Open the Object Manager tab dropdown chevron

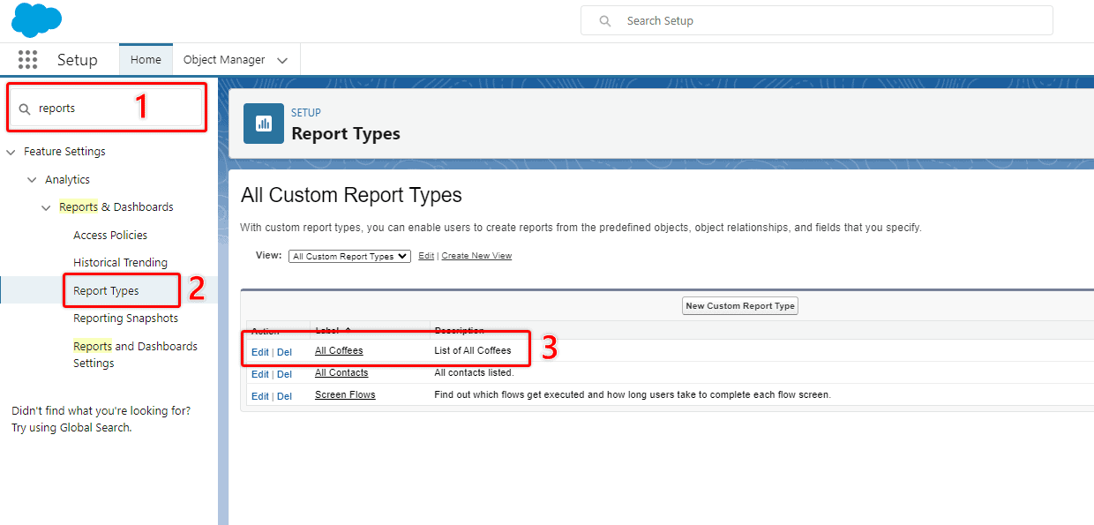pos(282,61)
